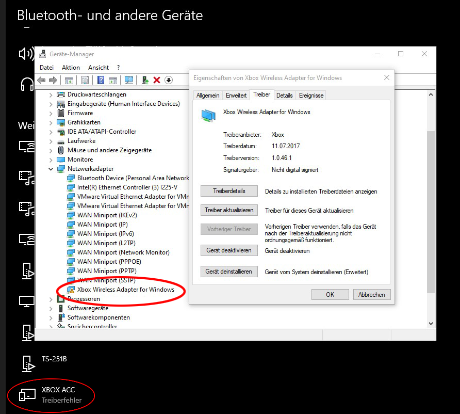Viewport: 460px width, 414px height.
Task: Open the ? help menu
Action: pos(118,68)
